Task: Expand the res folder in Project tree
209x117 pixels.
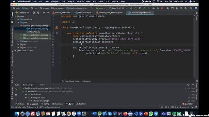Action: tap(18, 44)
